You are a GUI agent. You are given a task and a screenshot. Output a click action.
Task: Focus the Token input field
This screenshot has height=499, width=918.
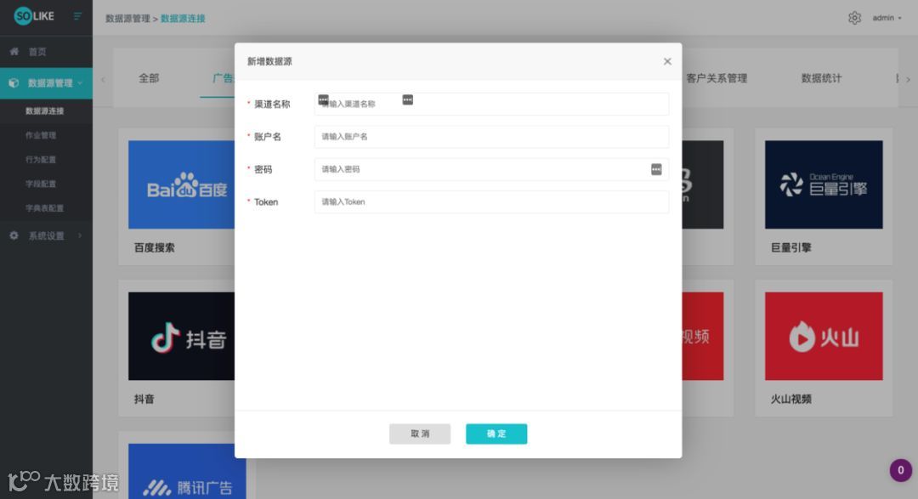[491, 201]
